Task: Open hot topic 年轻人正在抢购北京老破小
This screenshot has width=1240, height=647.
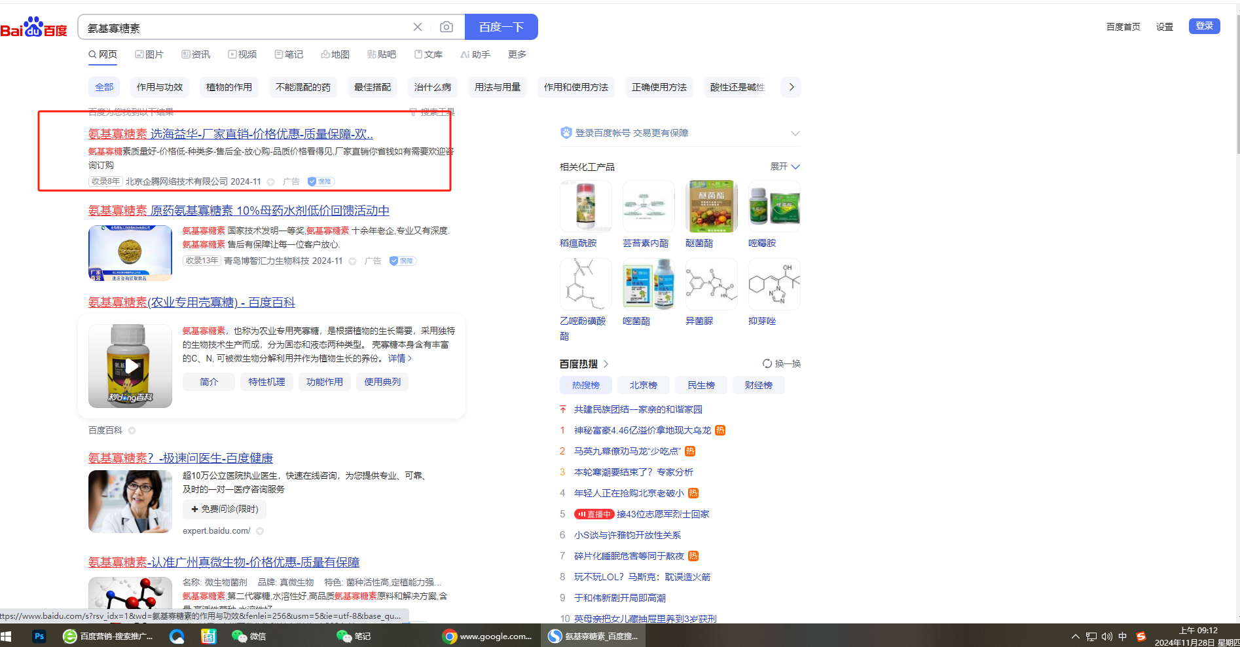Action: 629,493
